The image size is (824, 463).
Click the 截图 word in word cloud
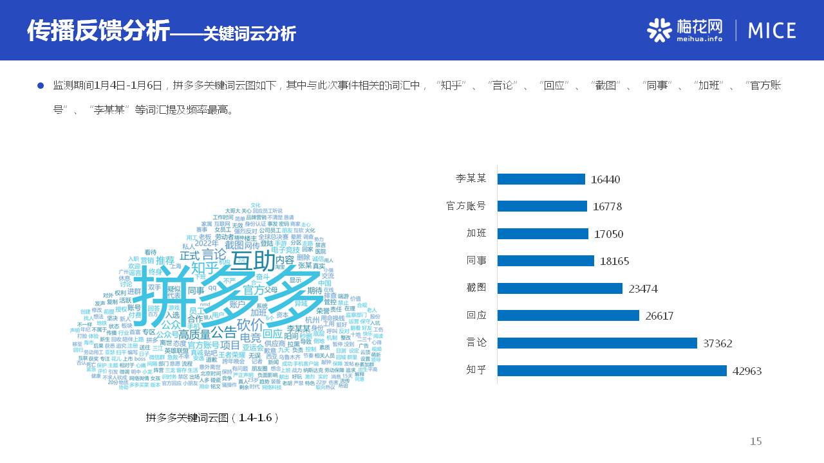pos(234,245)
